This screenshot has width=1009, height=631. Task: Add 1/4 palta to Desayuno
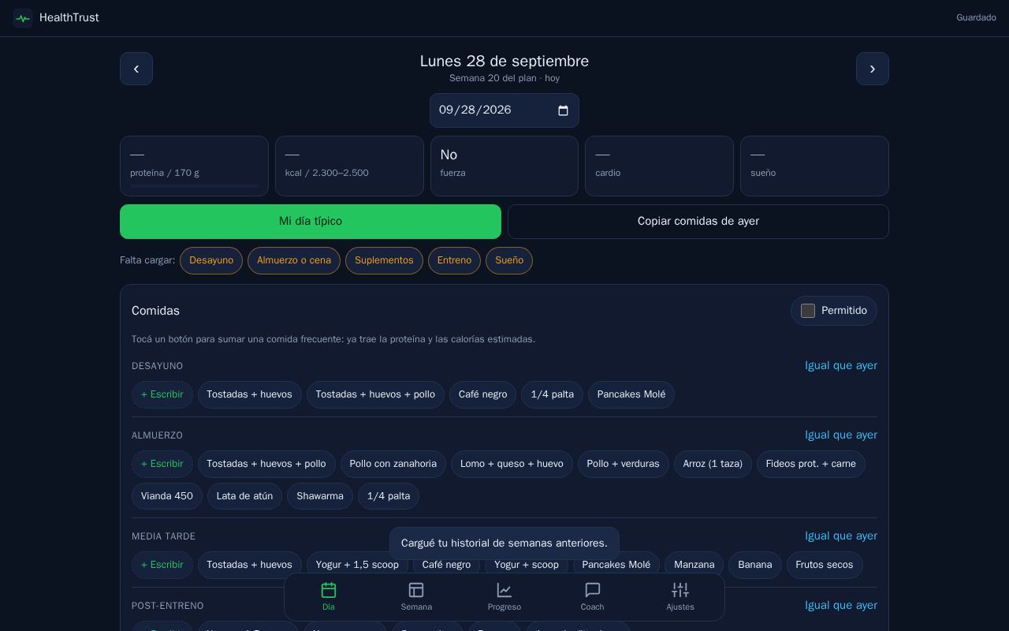(552, 394)
